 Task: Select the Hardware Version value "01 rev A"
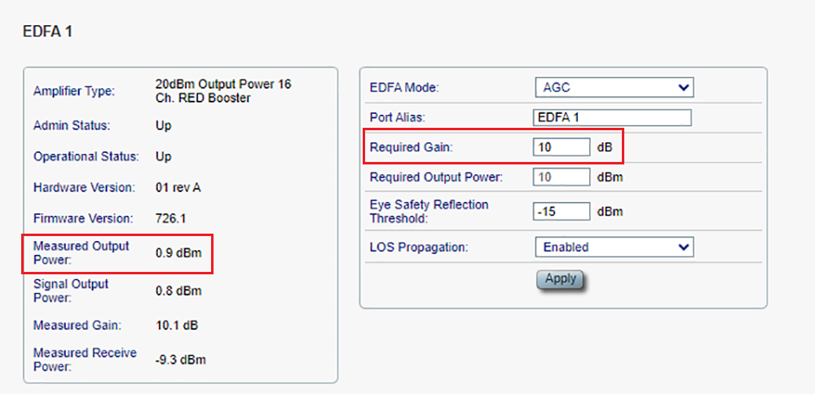178,188
